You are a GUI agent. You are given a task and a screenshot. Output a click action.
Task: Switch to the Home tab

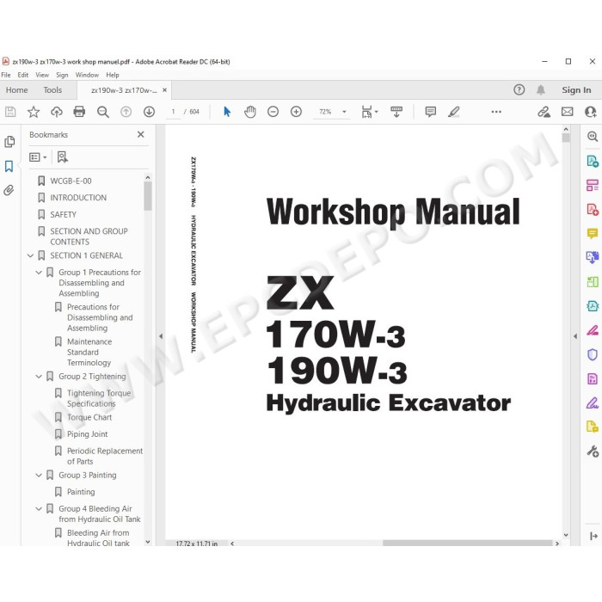click(x=16, y=89)
